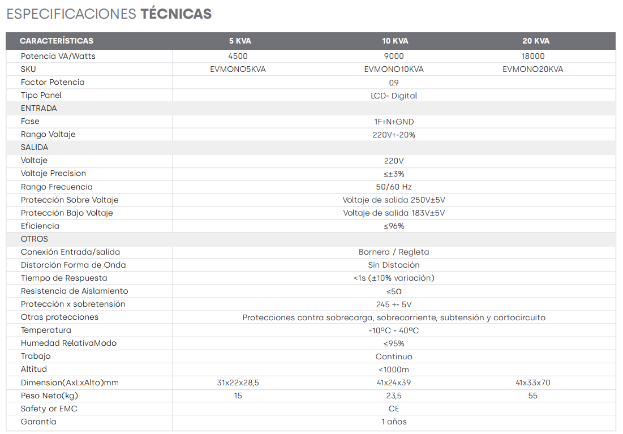623x434 pixels.
Task: Click the 'Otras protecciones' description text
Action: 394,318
